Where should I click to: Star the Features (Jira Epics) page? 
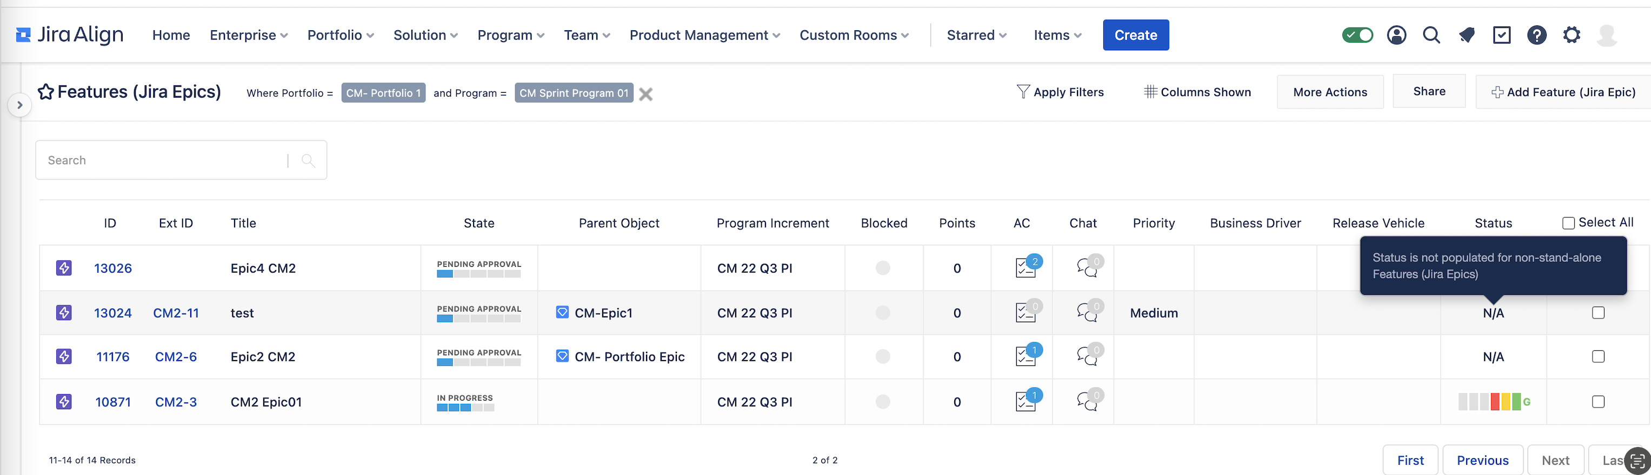[45, 92]
